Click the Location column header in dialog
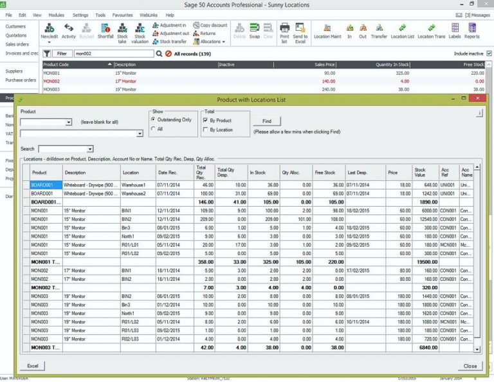Image resolution: width=494 pixels, height=382 pixels. 138,173
